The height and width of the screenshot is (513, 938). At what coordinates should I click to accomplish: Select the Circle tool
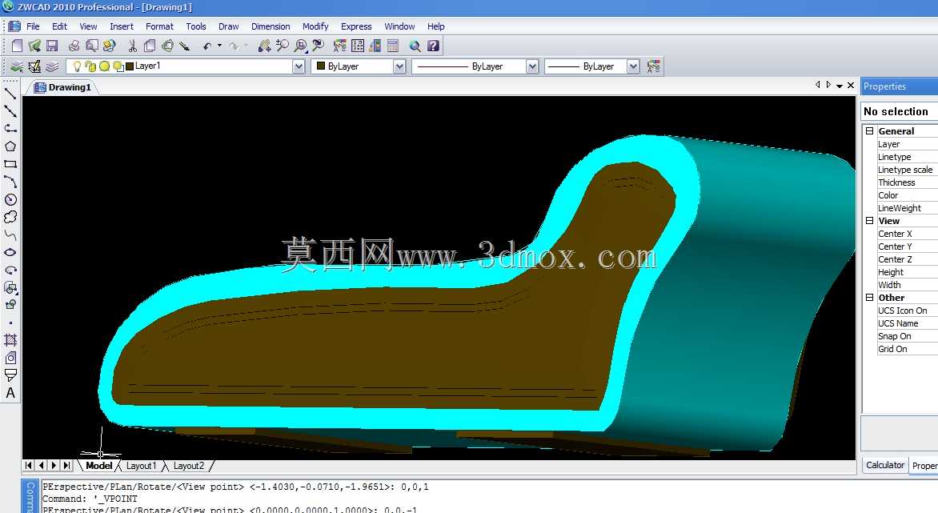10,200
